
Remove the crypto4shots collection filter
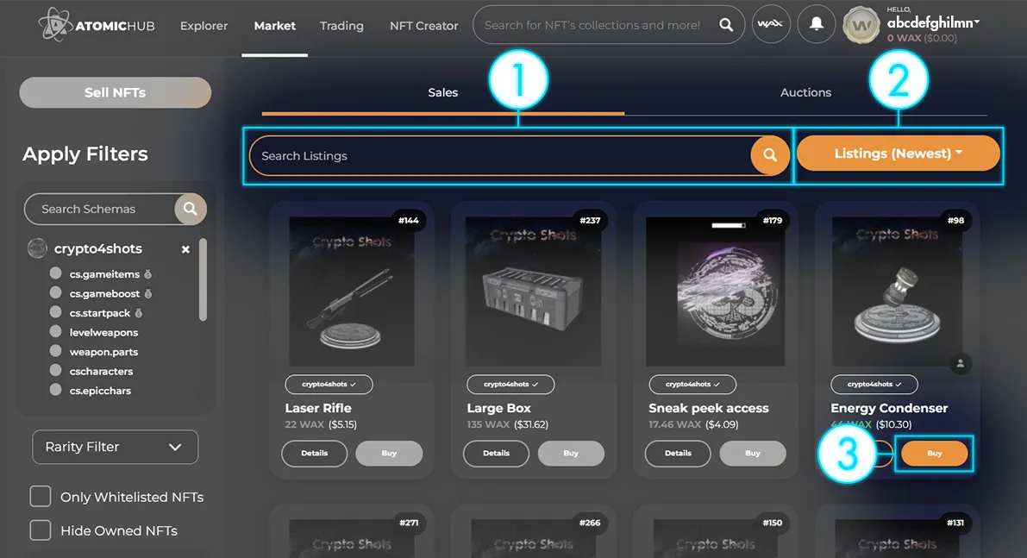coord(185,249)
